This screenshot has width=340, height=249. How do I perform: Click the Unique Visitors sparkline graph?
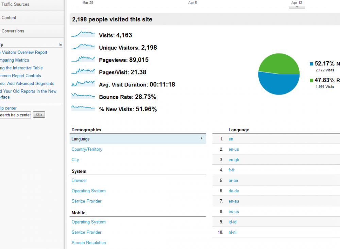coord(83,47)
